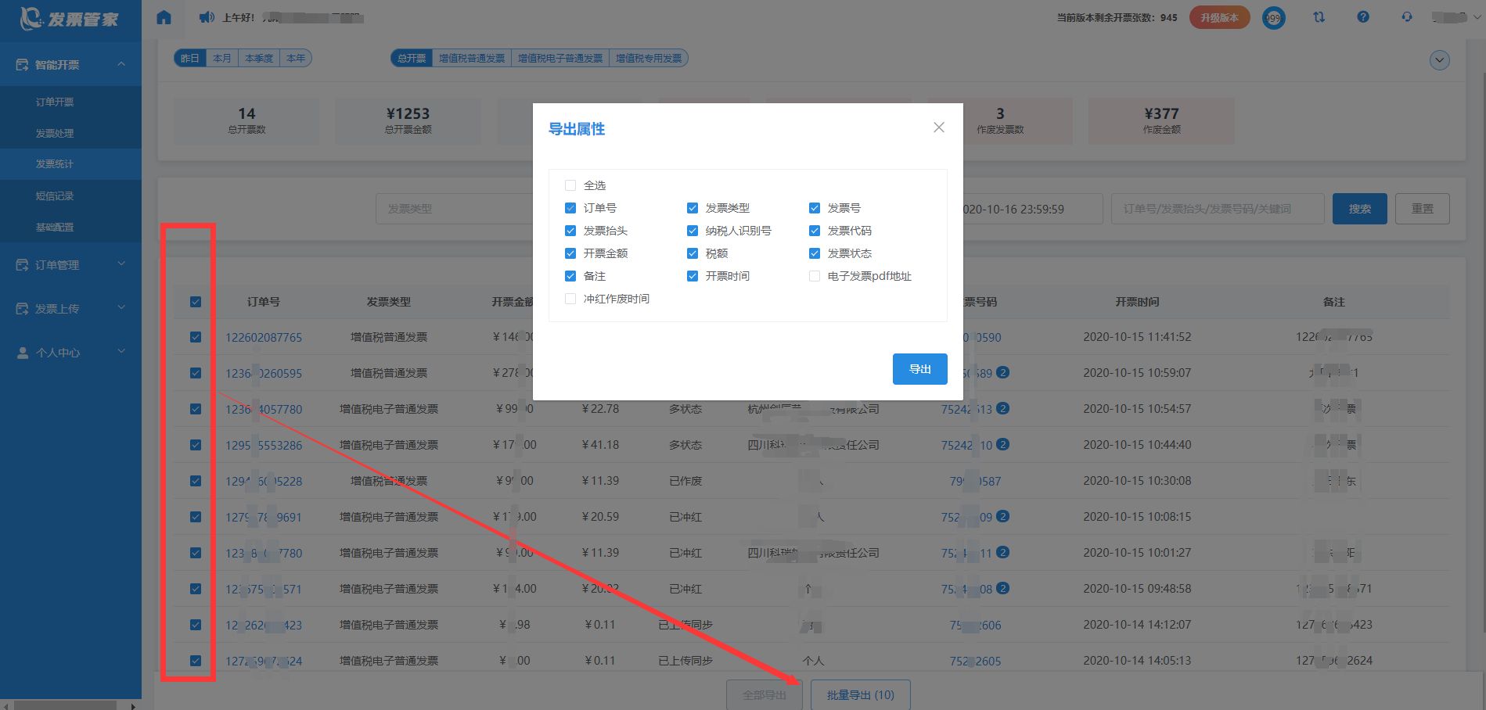Close the 导出属性 dialog

[x=939, y=127]
